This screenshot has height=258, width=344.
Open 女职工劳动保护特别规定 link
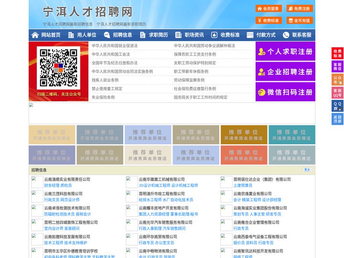195,63
